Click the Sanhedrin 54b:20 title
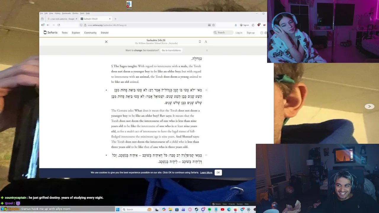The image size is (379, 213). click(156, 40)
